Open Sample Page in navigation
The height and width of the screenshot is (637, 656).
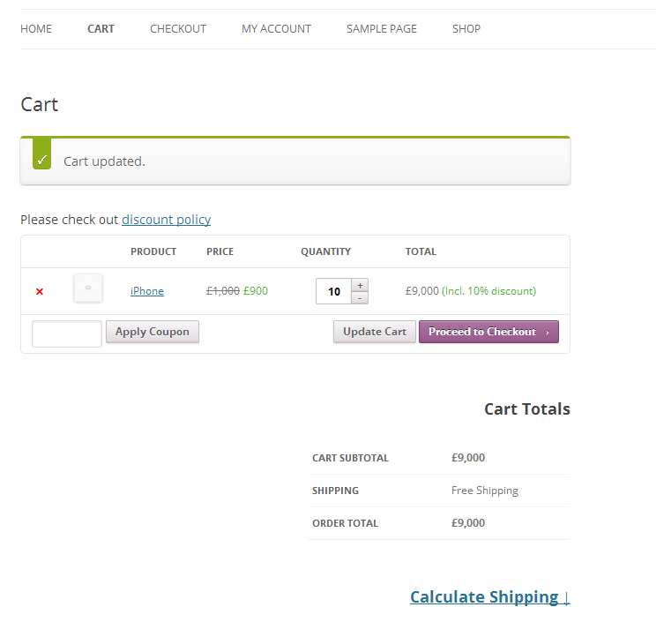[382, 29]
